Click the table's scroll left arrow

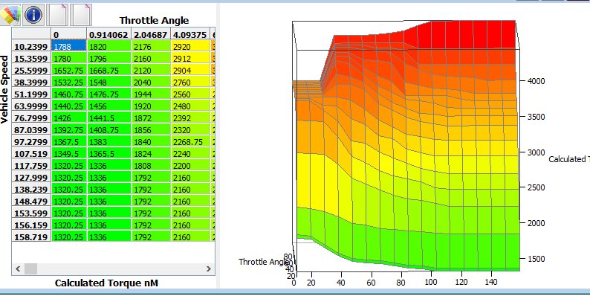18,268
